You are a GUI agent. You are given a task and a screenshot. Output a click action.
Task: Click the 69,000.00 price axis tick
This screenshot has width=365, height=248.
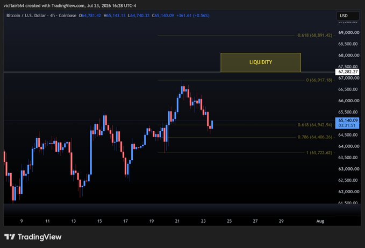point(349,33)
